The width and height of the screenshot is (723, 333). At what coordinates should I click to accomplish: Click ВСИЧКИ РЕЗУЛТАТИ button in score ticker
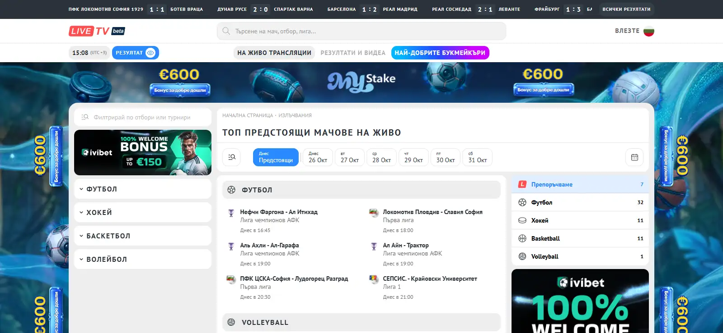click(x=626, y=9)
